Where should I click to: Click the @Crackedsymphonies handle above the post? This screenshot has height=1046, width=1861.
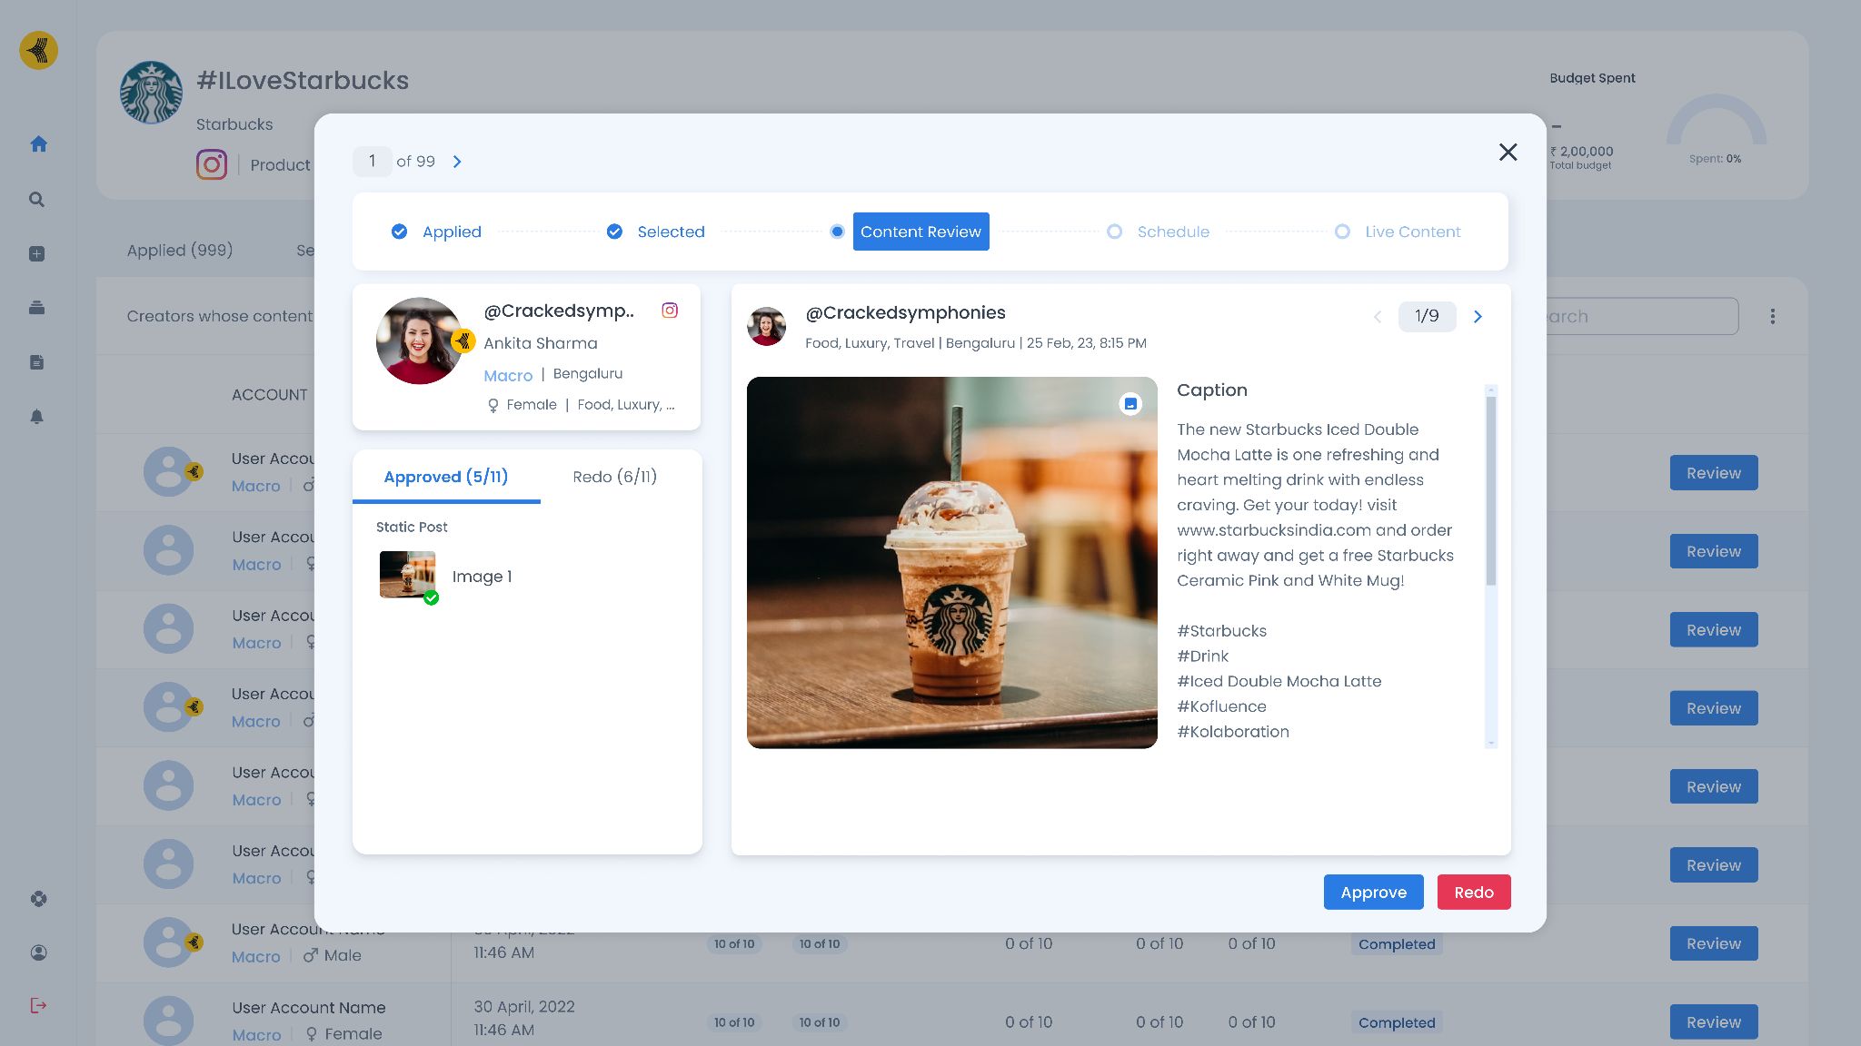[x=905, y=313]
